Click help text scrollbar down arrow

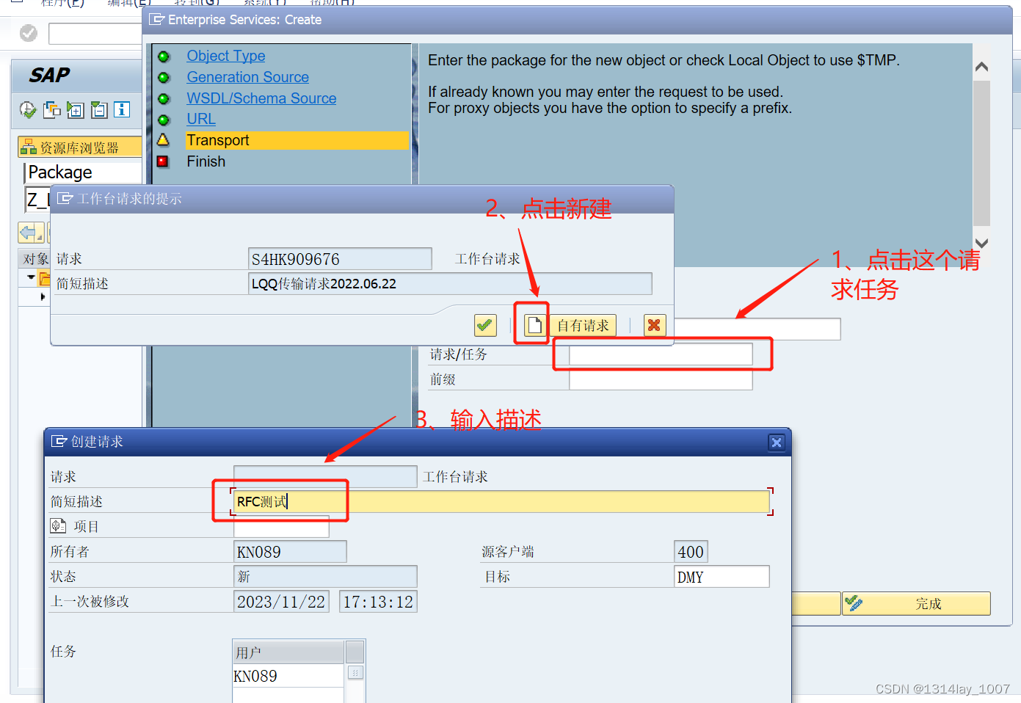(x=981, y=243)
